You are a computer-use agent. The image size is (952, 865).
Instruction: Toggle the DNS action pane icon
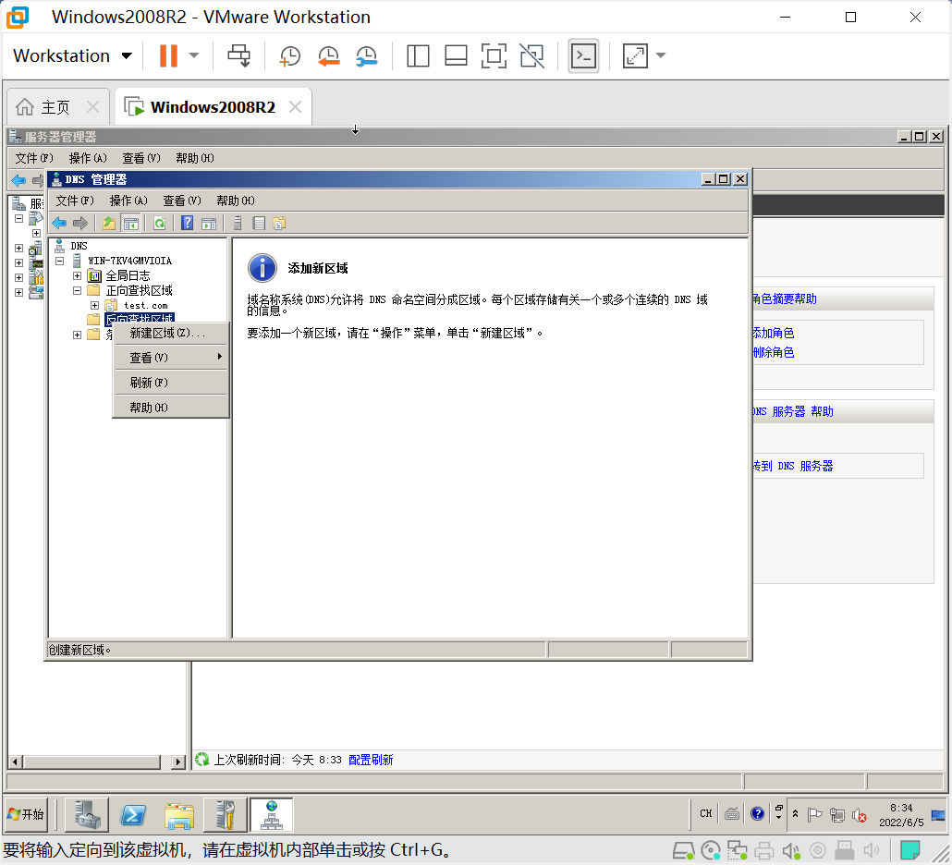[x=209, y=224]
